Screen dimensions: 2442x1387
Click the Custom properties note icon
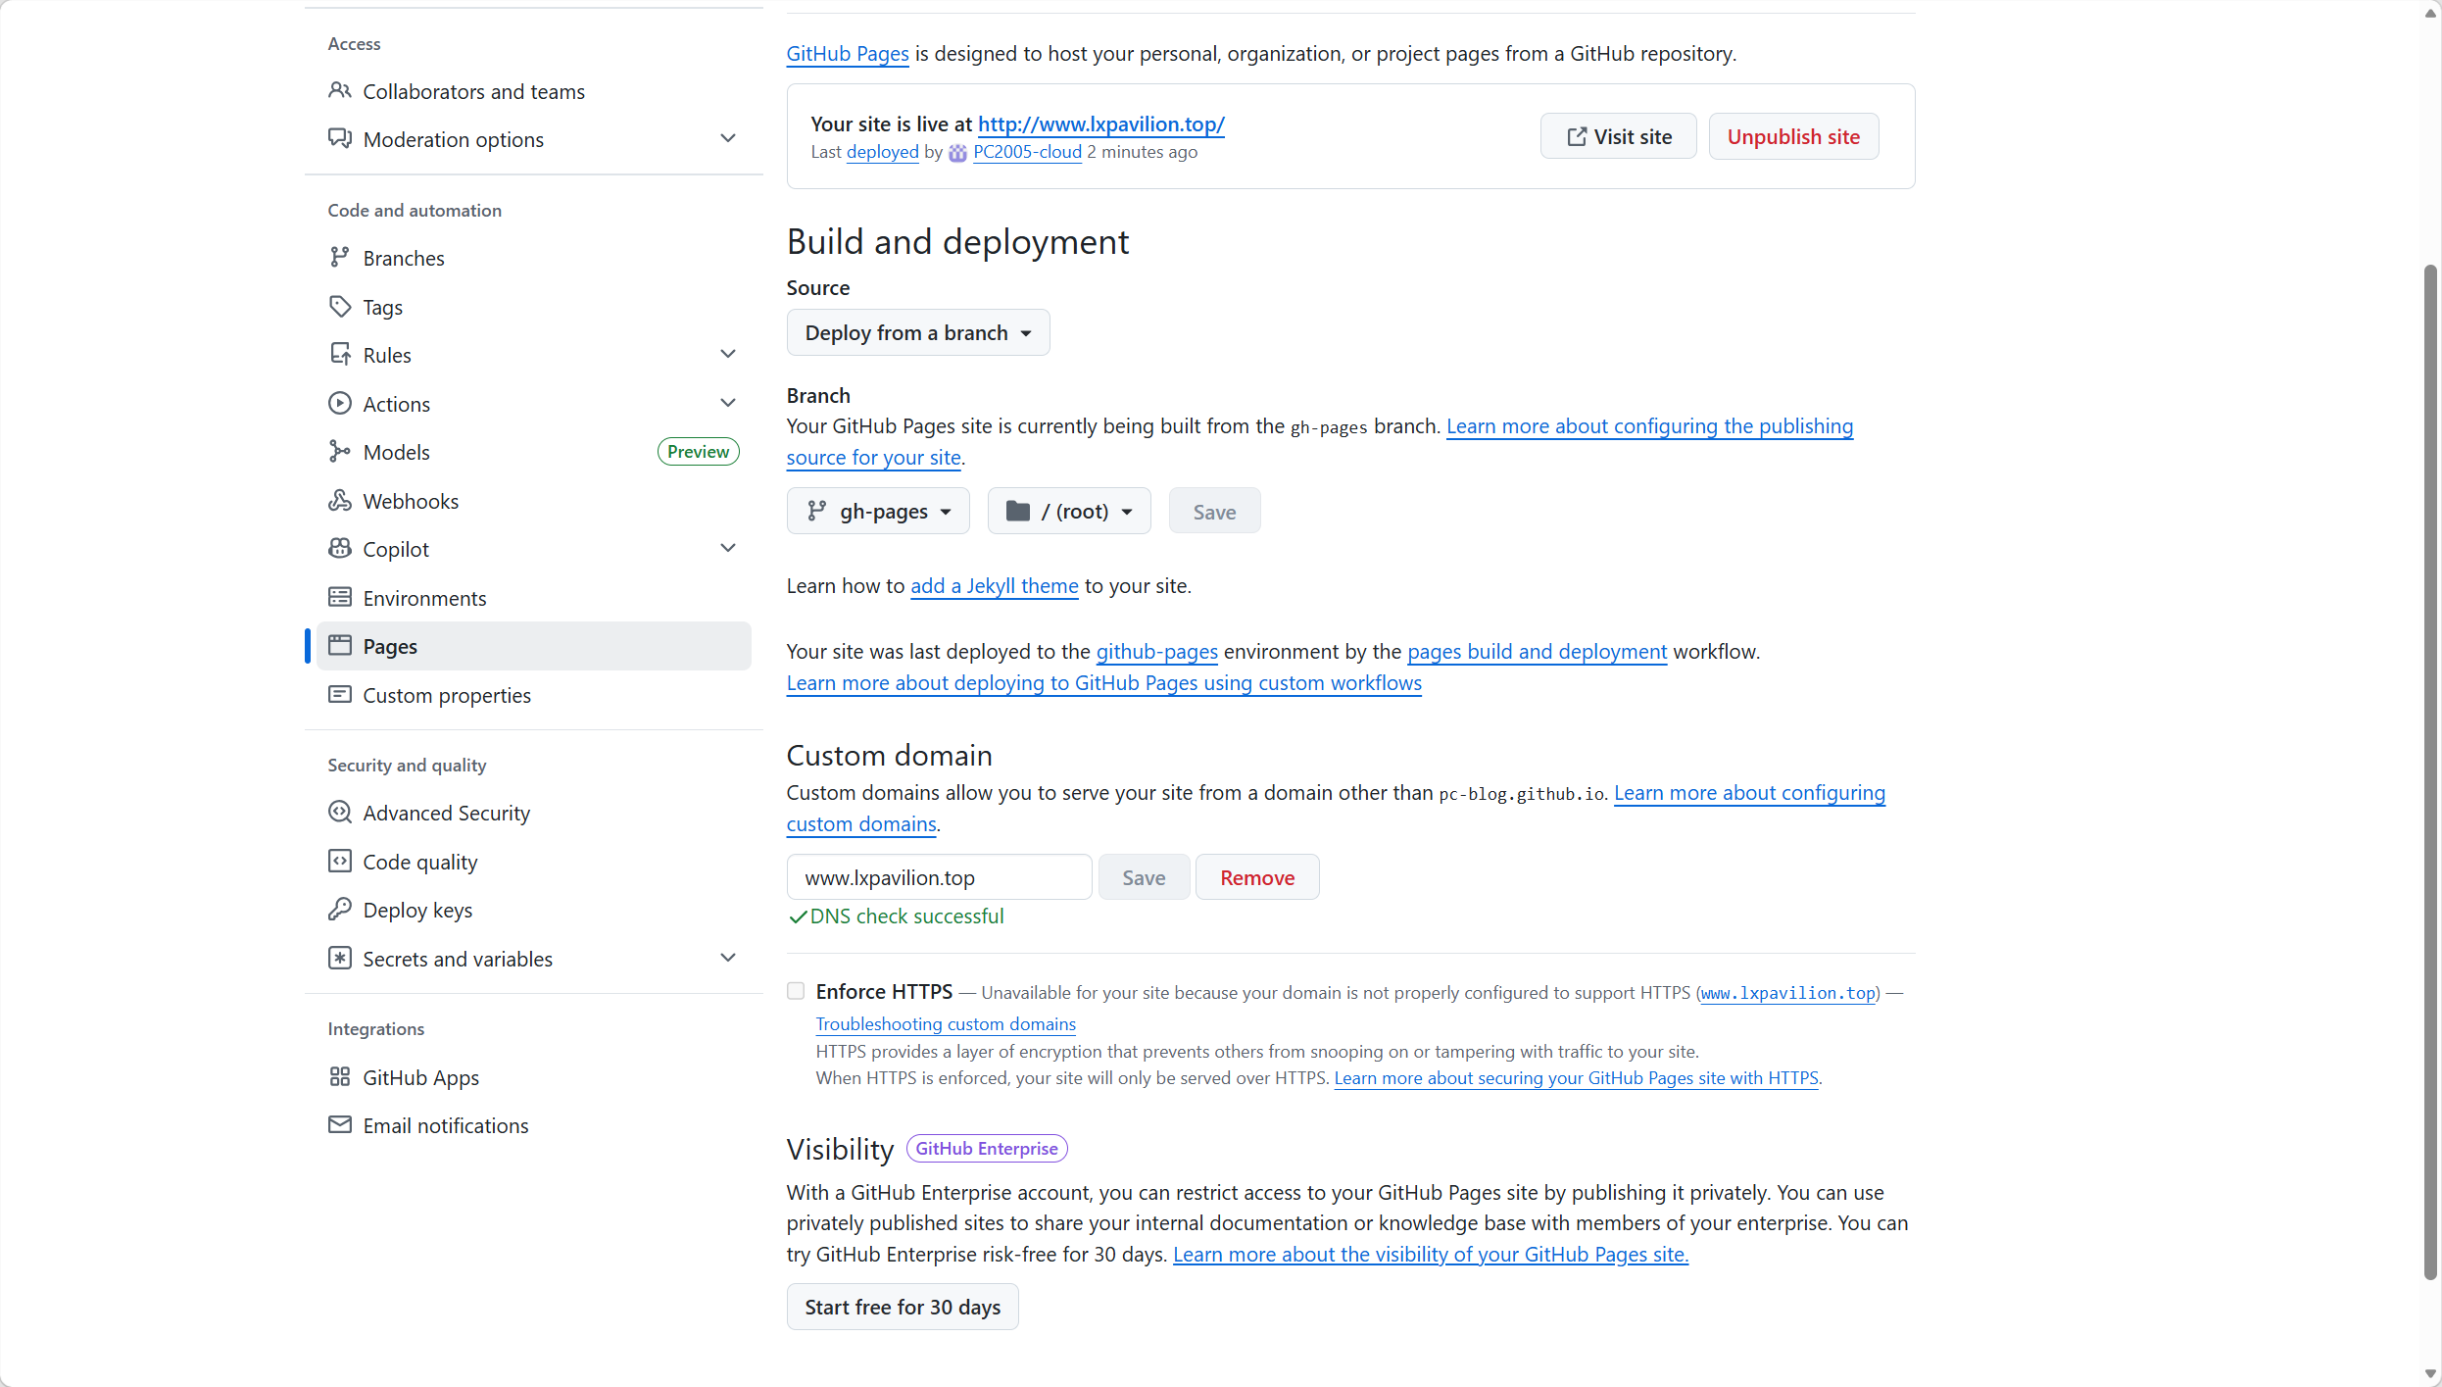[340, 695]
